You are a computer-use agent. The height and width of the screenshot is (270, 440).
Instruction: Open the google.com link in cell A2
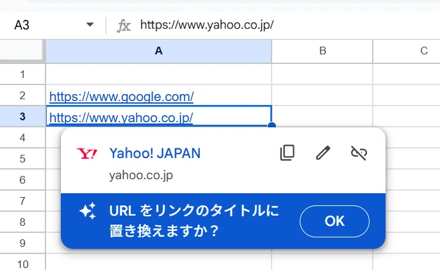[122, 97]
